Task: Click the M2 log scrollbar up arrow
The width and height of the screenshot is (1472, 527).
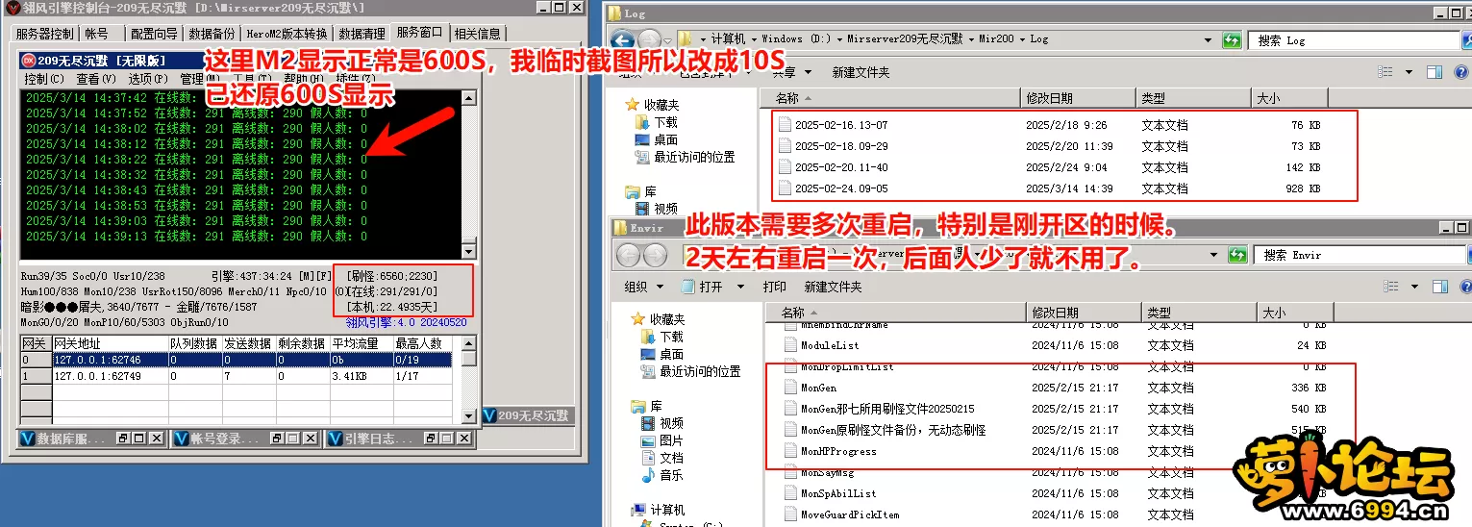Action: tap(468, 97)
